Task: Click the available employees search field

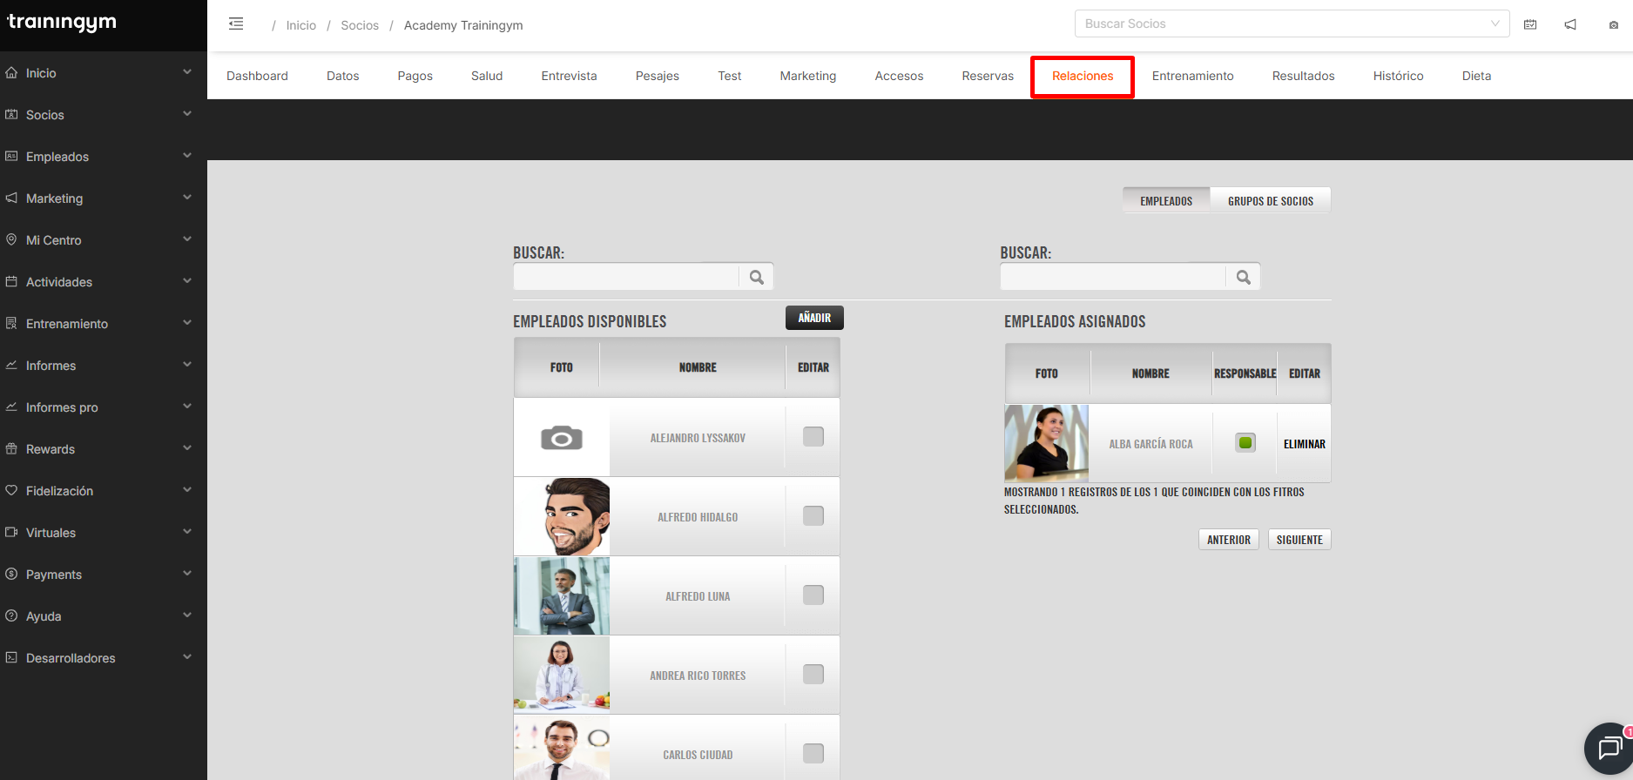Action: coord(626,277)
